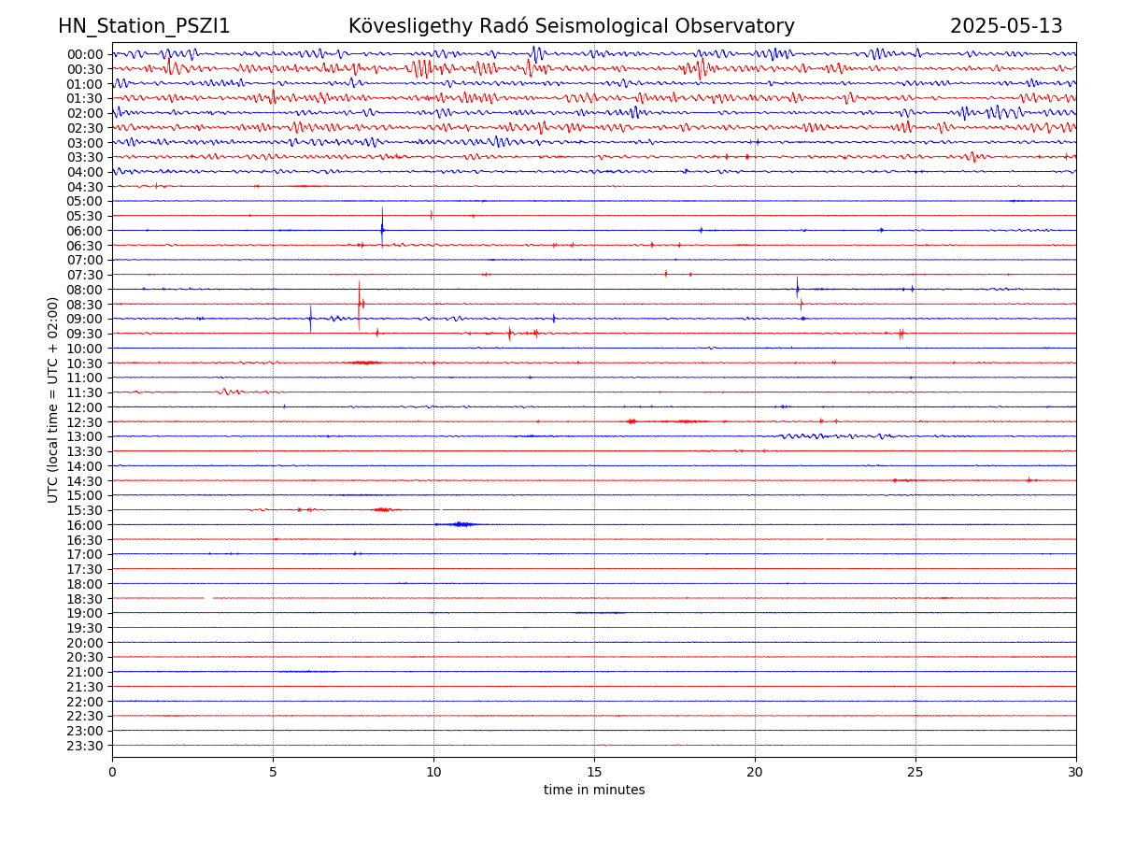Click the blue spike on 08:00 trace

797,288
